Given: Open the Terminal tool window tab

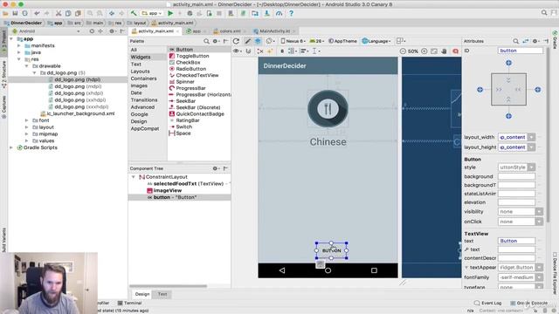Looking at the screenshot, I should click(x=130, y=303).
